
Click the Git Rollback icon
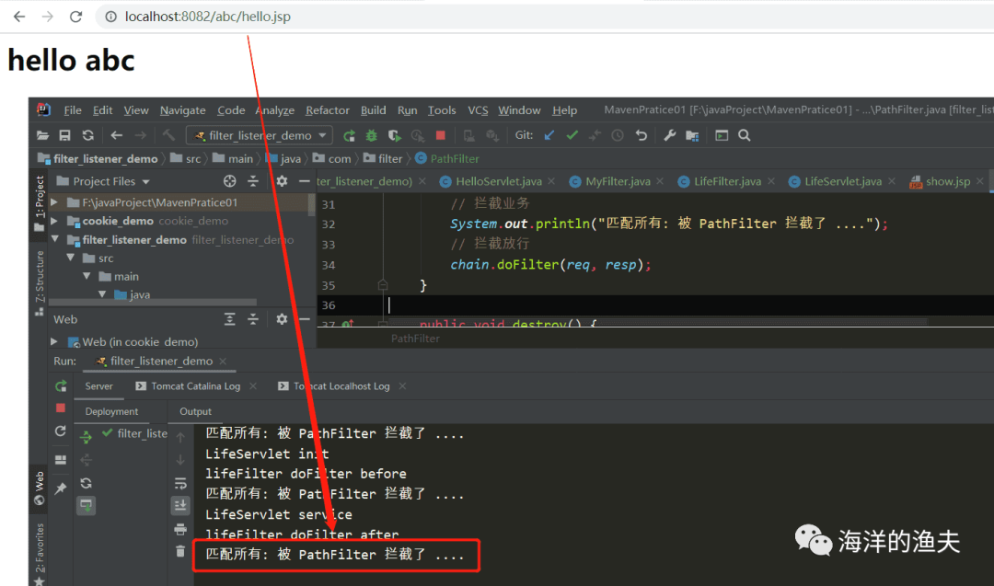pos(641,135)
